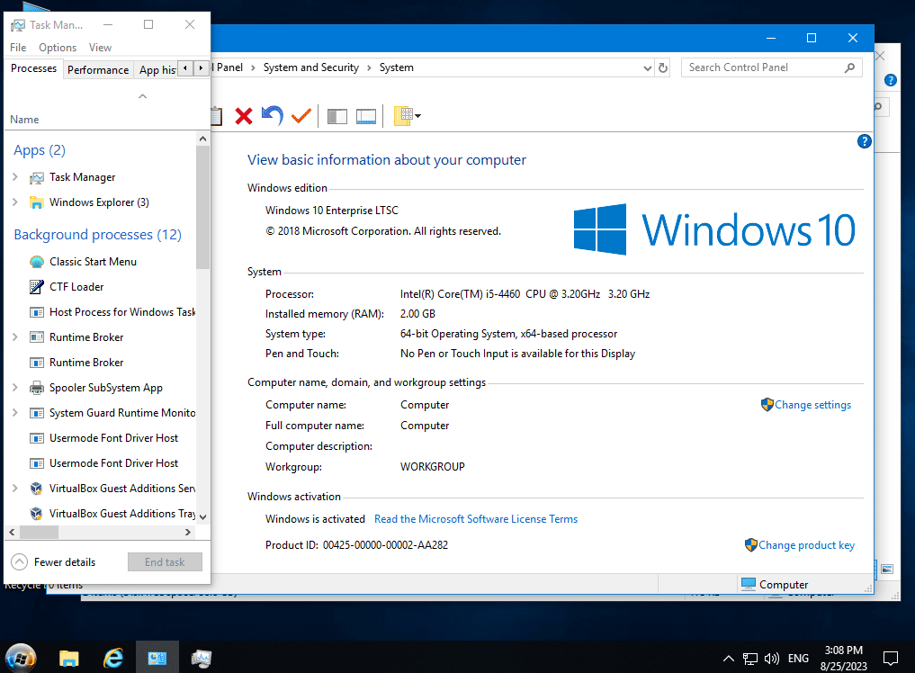The image size is (915, 673).
Task: Click the Change product key link
Action: (x=806, y=545)
